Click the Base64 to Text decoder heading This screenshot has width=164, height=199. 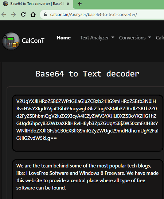(x=87, y=74)
